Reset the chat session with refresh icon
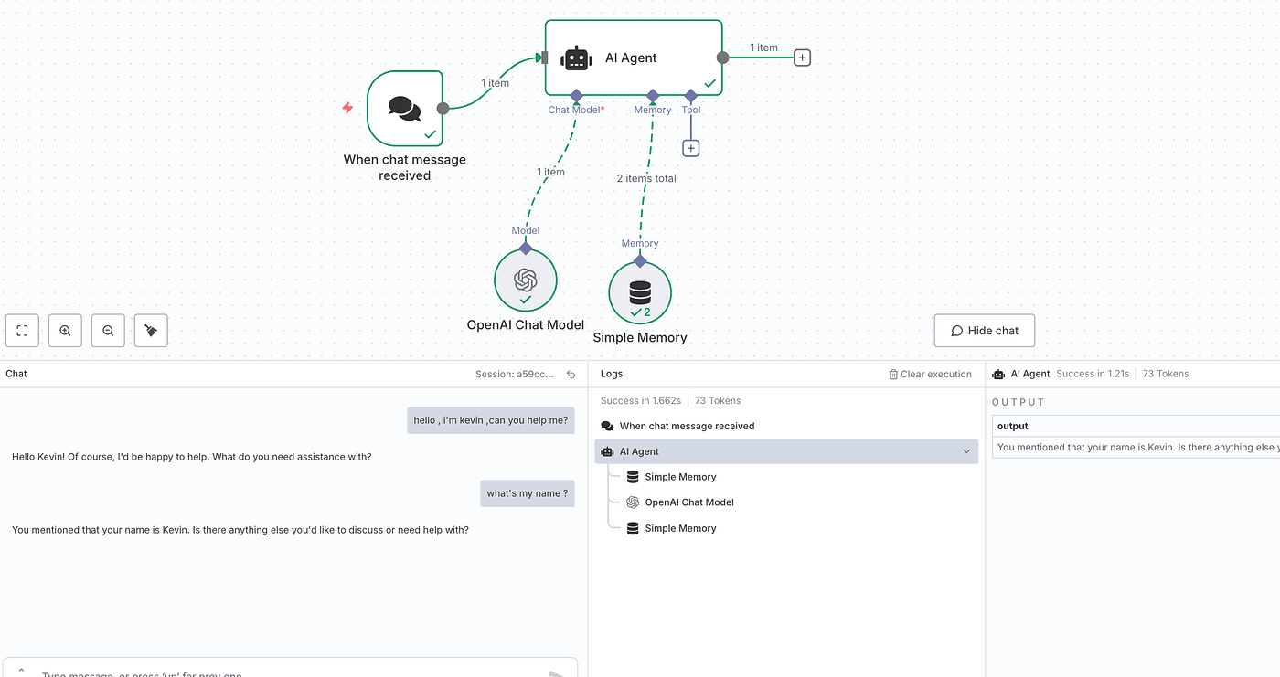Screen dimensions: 1280x677 point(571,375)
